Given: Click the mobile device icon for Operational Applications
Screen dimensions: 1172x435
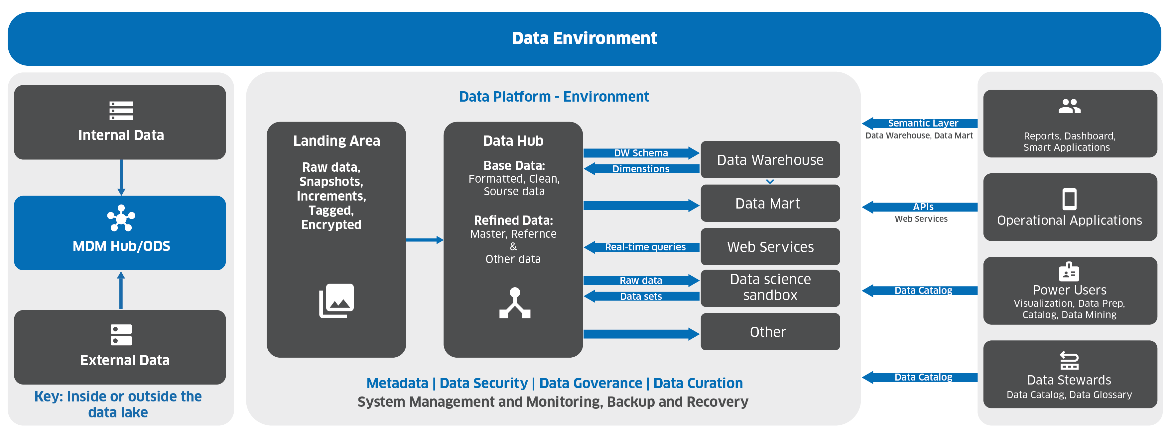Looking at the screenshot, I should click(1069, 199).
